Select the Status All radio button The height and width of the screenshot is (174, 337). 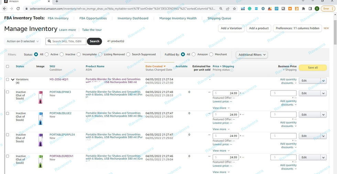36,55
